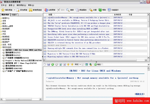Switch to the 收藏夹 tab
The width and height of the screenshot is (150, 104).
(14, 15)
